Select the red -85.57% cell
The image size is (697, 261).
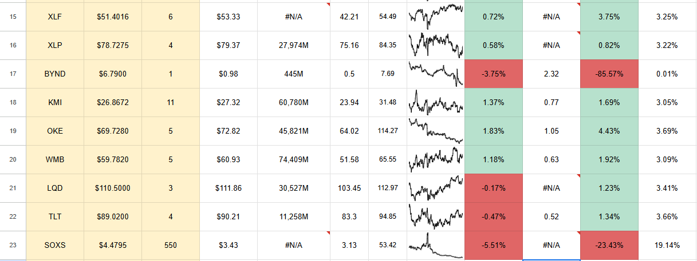coord(609,74)
